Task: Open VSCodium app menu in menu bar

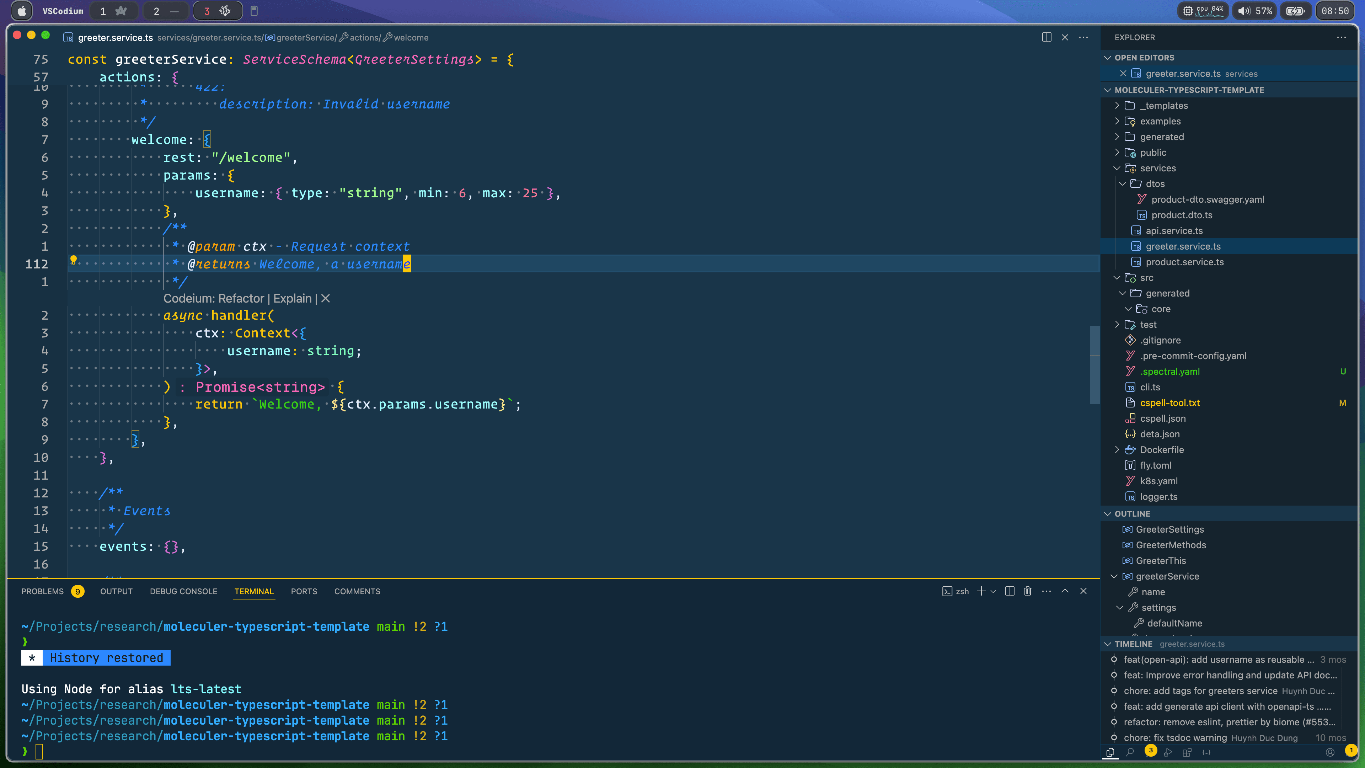Action: (63, 11)
